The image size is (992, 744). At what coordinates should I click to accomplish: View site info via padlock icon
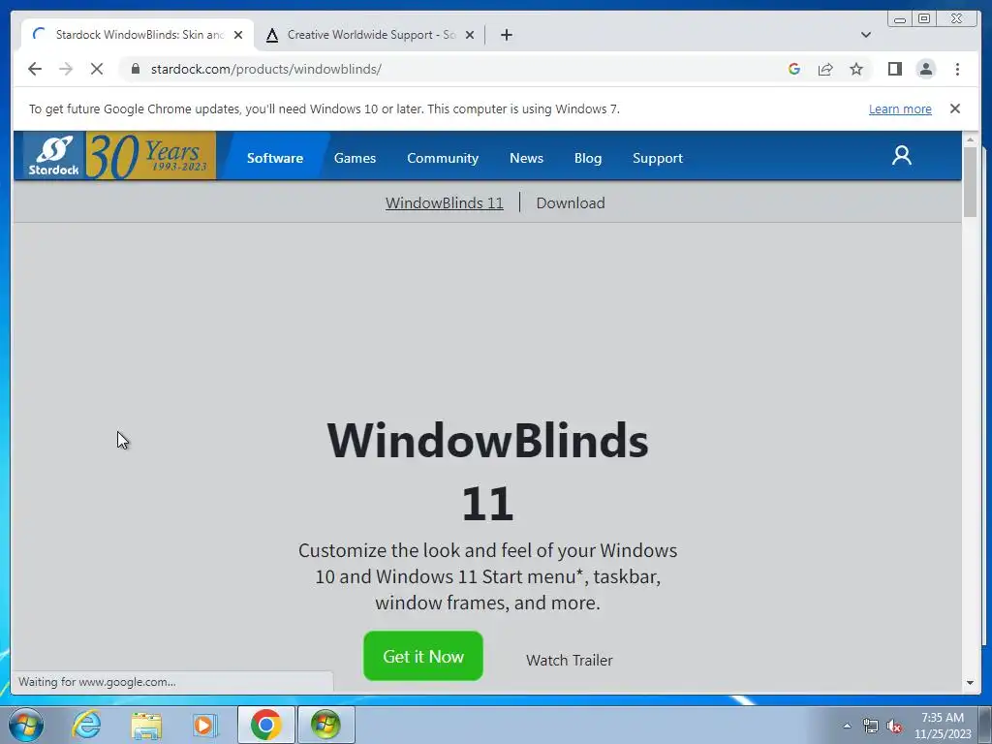coord(135,69)
